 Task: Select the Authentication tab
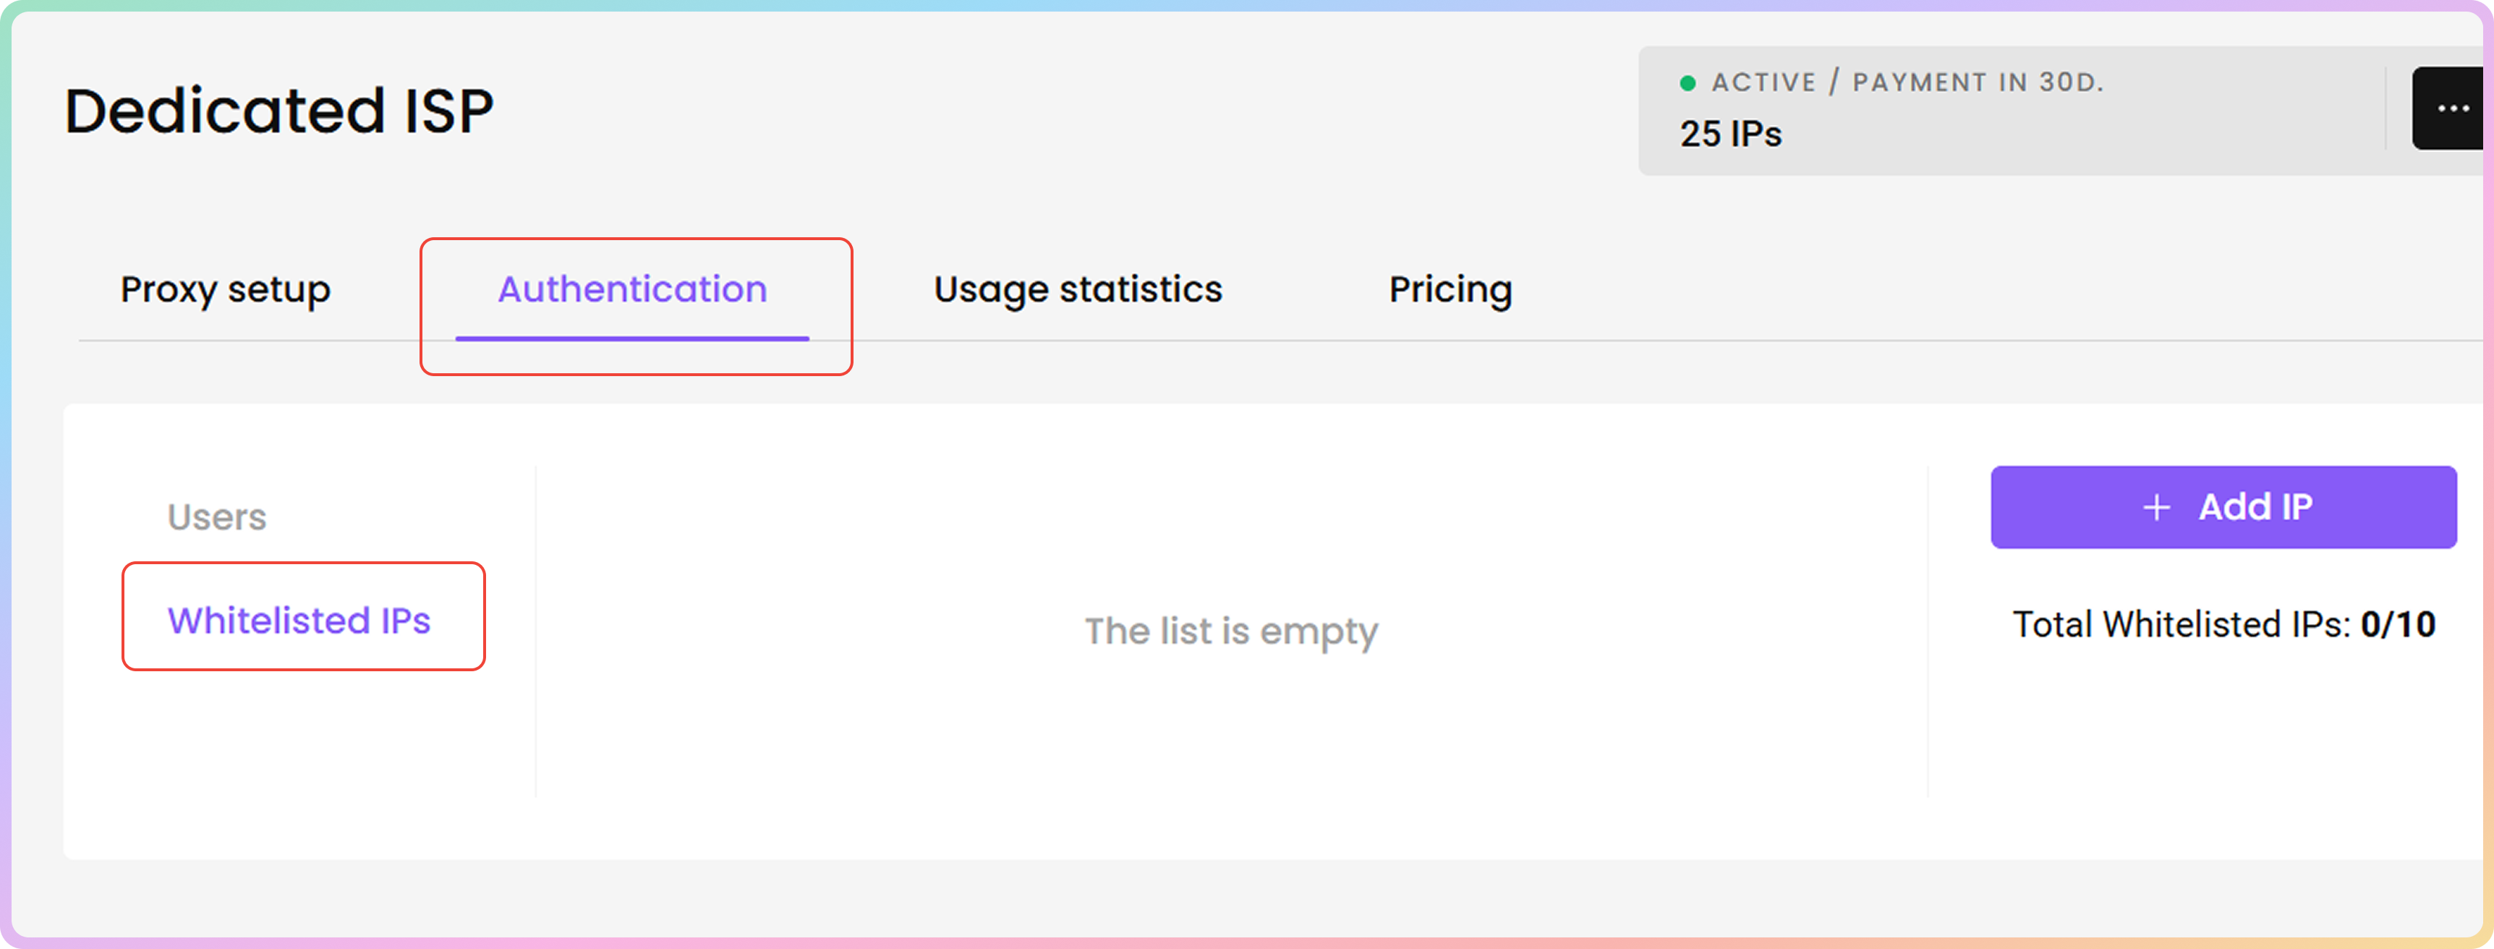point(632,289)
